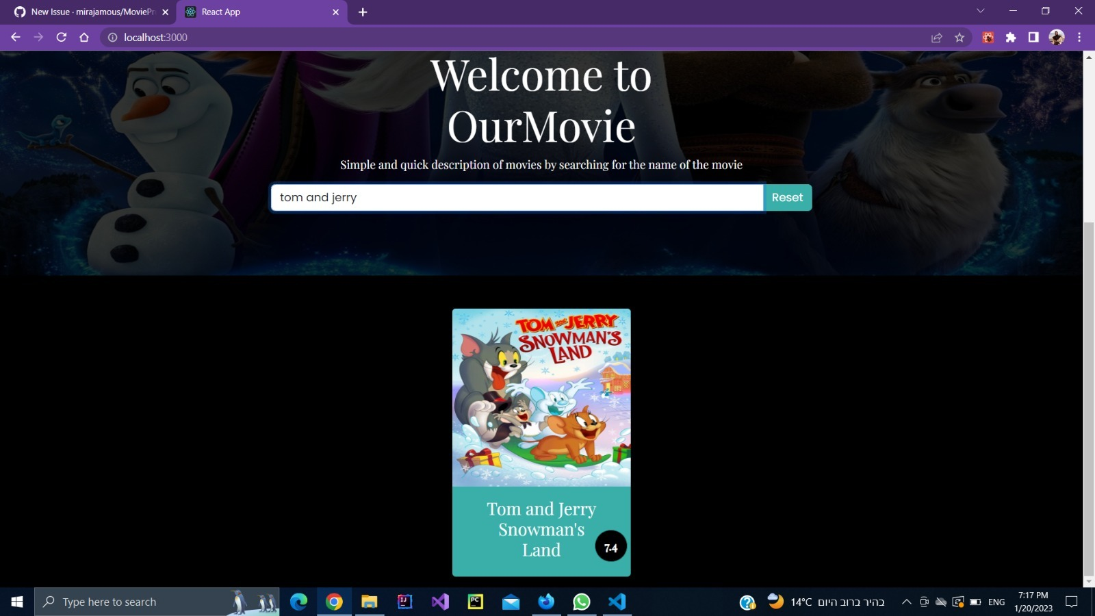Switch to the New Issue GitHub tab
Image resolution: width=1095 pixels, height=616 pixels.
tap(86, 12)
